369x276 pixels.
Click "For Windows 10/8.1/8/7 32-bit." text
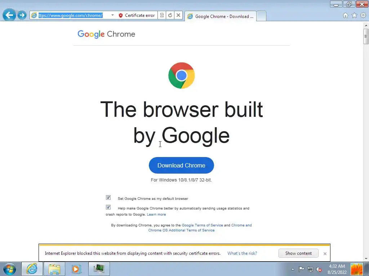tap(182, 180)
